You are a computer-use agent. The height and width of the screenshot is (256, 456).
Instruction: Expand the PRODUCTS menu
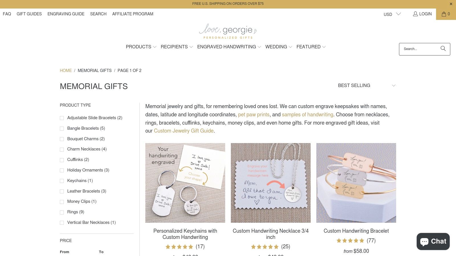tap(141, 47)
